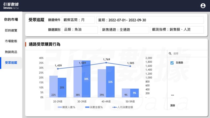This screenshot has width=210, height=118.
Task: Click the 清除 clear button
Action: coord(172,105)
